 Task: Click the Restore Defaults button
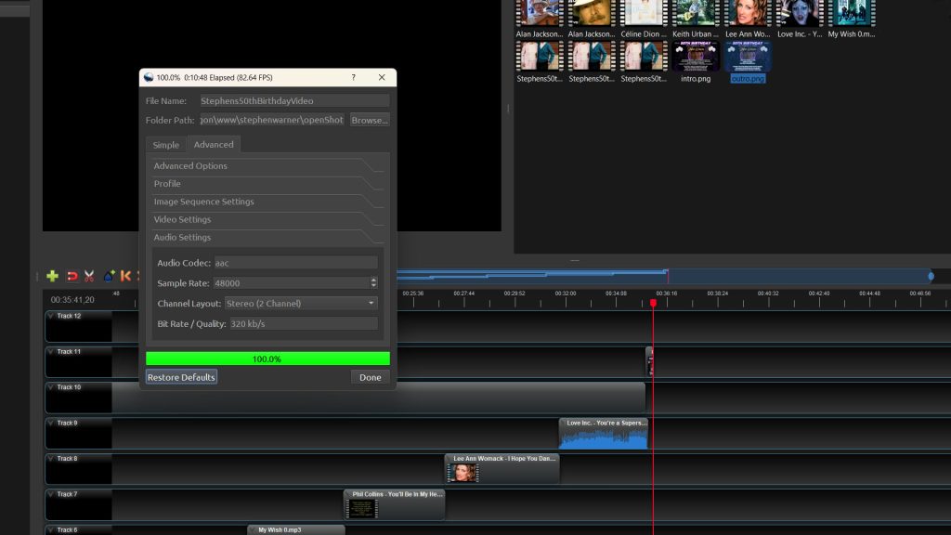click(x=180, y=377)
